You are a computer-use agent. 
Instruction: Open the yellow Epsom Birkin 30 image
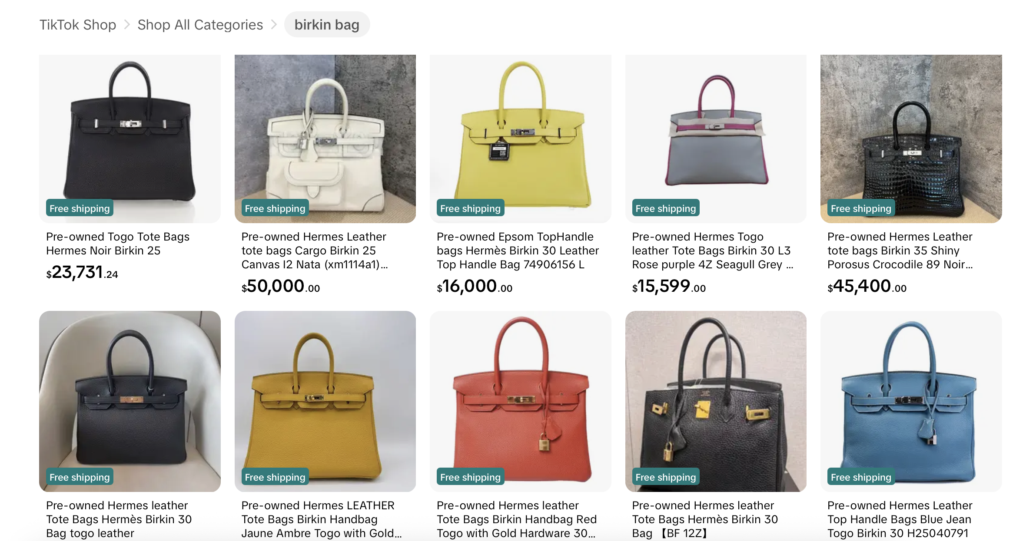[520, 139]
